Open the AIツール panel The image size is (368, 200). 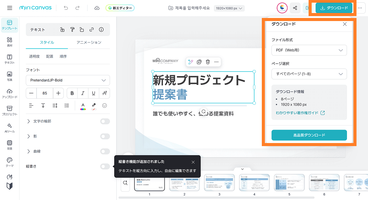[x=10, y=128]
